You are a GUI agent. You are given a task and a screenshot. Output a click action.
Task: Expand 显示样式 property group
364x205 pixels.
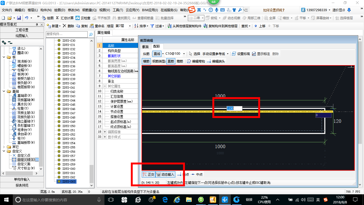coord(105,137)
